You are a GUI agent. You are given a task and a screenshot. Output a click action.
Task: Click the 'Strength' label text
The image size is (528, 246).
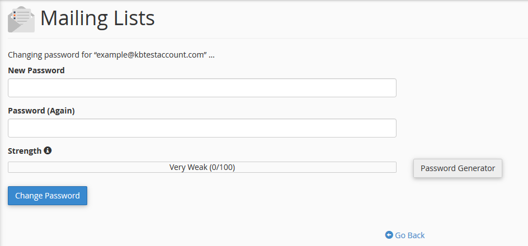tap(25, 151)
